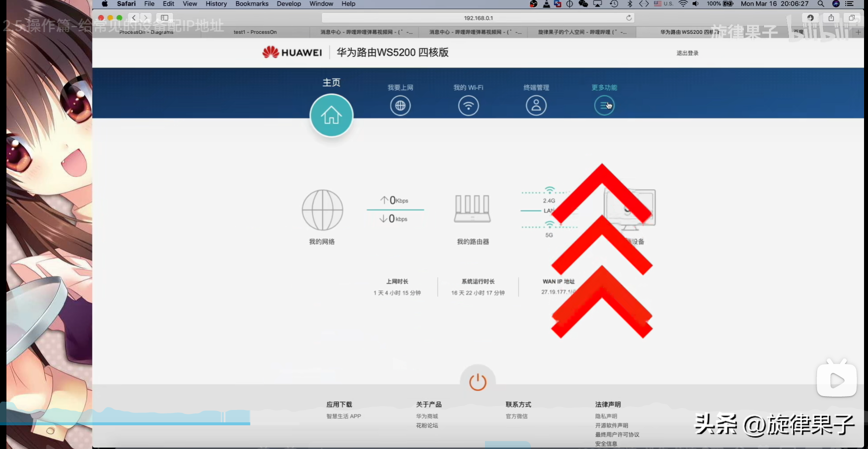
Task: Click the 192.168.0.1 address bar
Action: click(x=478, y=18)
